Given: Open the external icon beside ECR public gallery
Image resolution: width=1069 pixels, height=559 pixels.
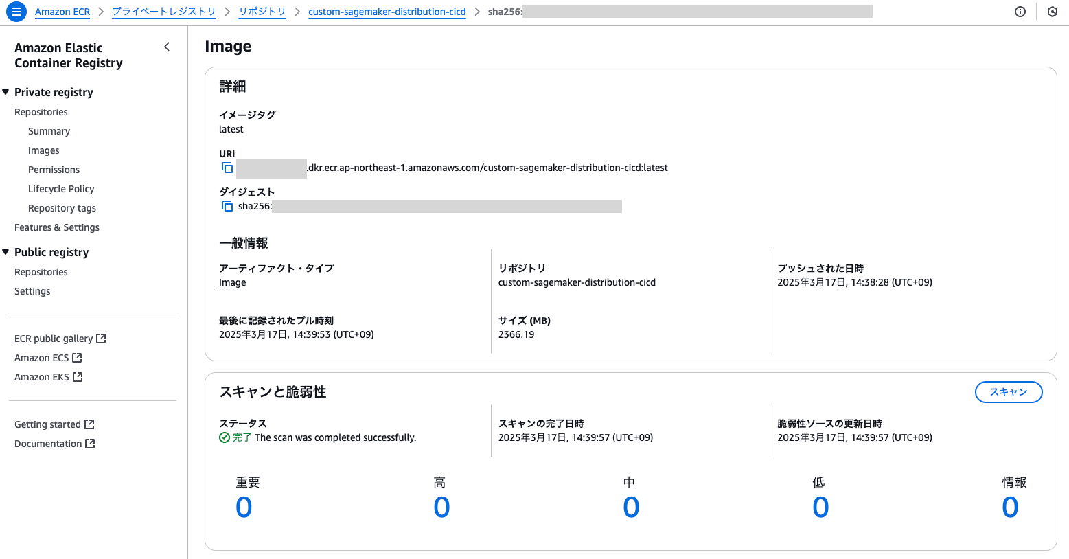Looking at the screenshot, I should point(101,339).
